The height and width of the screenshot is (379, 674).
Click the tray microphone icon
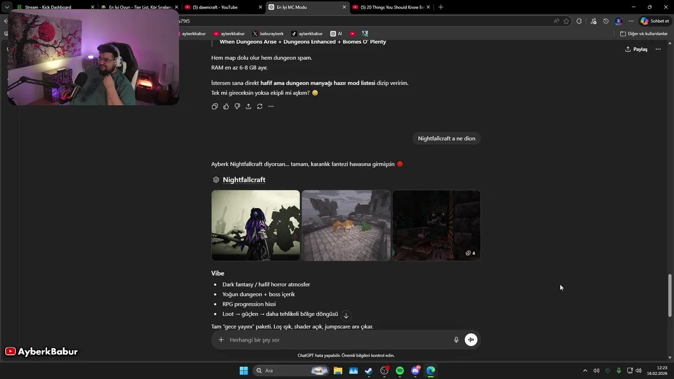[x=619, y=371]
